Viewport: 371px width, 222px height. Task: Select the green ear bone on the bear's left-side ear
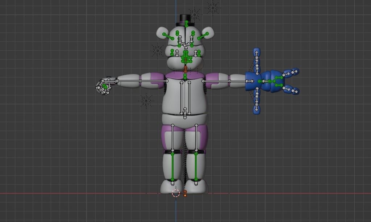coord(168,37)
